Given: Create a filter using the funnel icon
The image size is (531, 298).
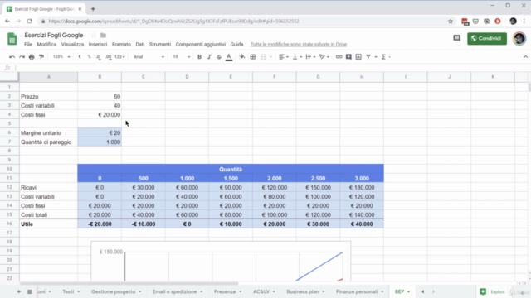Looking at the screenshot, I should (x=368, y=57).
